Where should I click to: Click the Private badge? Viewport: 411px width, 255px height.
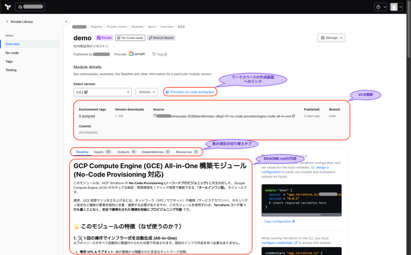click(x=104, y=38)
